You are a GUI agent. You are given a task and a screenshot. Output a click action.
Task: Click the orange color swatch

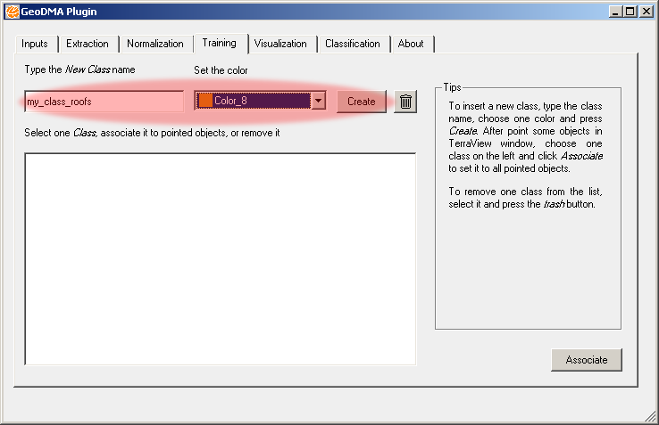point(204,102)
